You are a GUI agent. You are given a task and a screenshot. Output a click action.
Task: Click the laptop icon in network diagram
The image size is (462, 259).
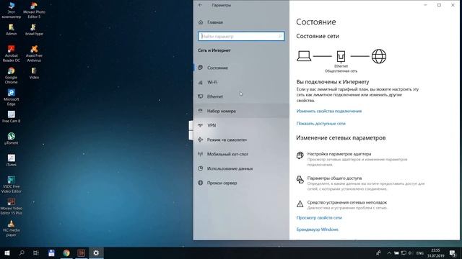[304, 56]
